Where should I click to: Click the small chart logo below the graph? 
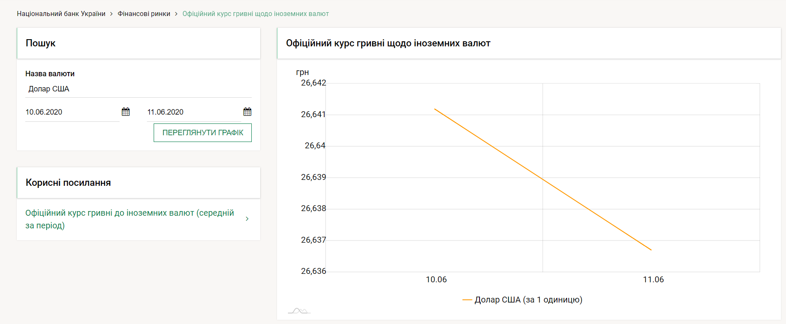point(299,311)
